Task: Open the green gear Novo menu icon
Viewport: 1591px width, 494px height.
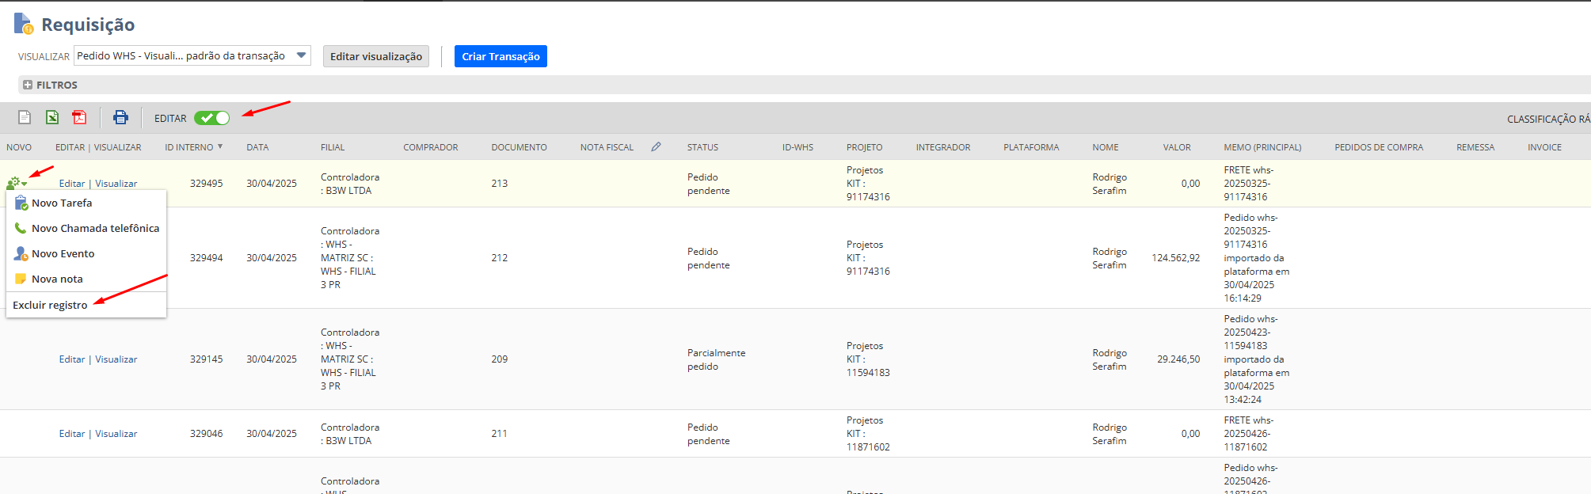Action: (14, 184)
